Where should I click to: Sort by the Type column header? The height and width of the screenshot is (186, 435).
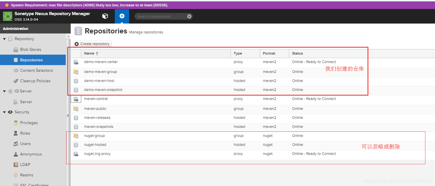click(245, 53)
